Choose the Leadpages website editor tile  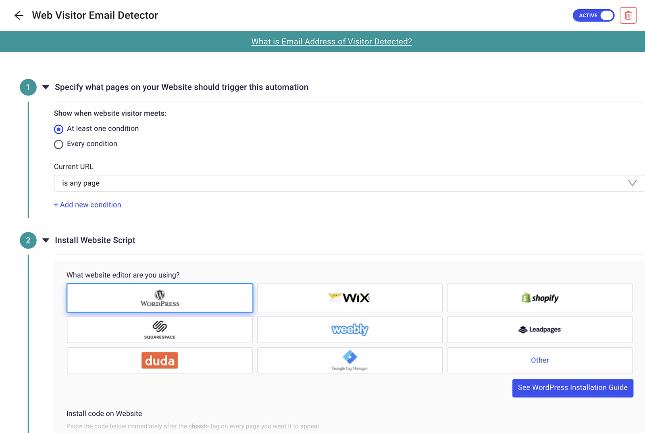click(x=540, y=330)
